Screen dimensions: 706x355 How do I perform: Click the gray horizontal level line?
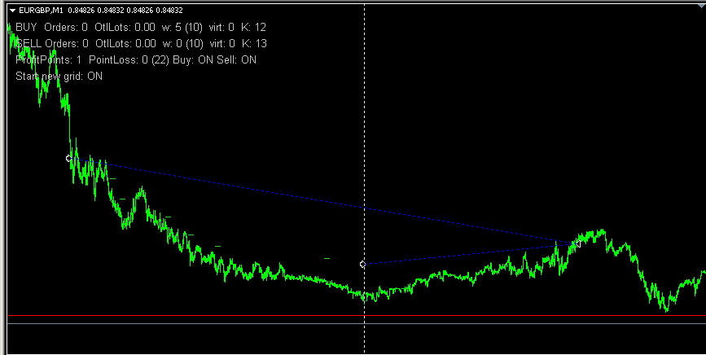pyautogui.click(x=356, y=323)
